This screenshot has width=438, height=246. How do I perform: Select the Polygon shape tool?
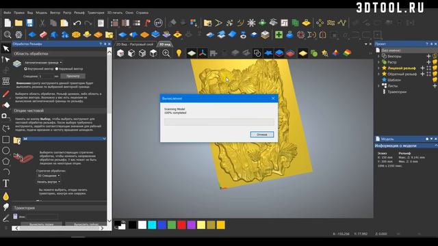[x=6, y=161]
